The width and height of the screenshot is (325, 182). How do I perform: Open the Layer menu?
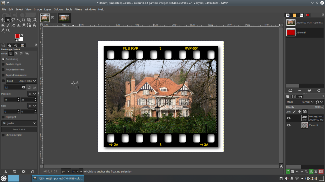coord(48,9)
